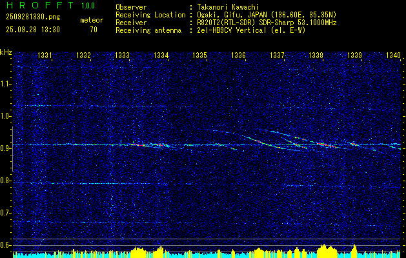Click the 1334 time marker

(x=161, y=55)
